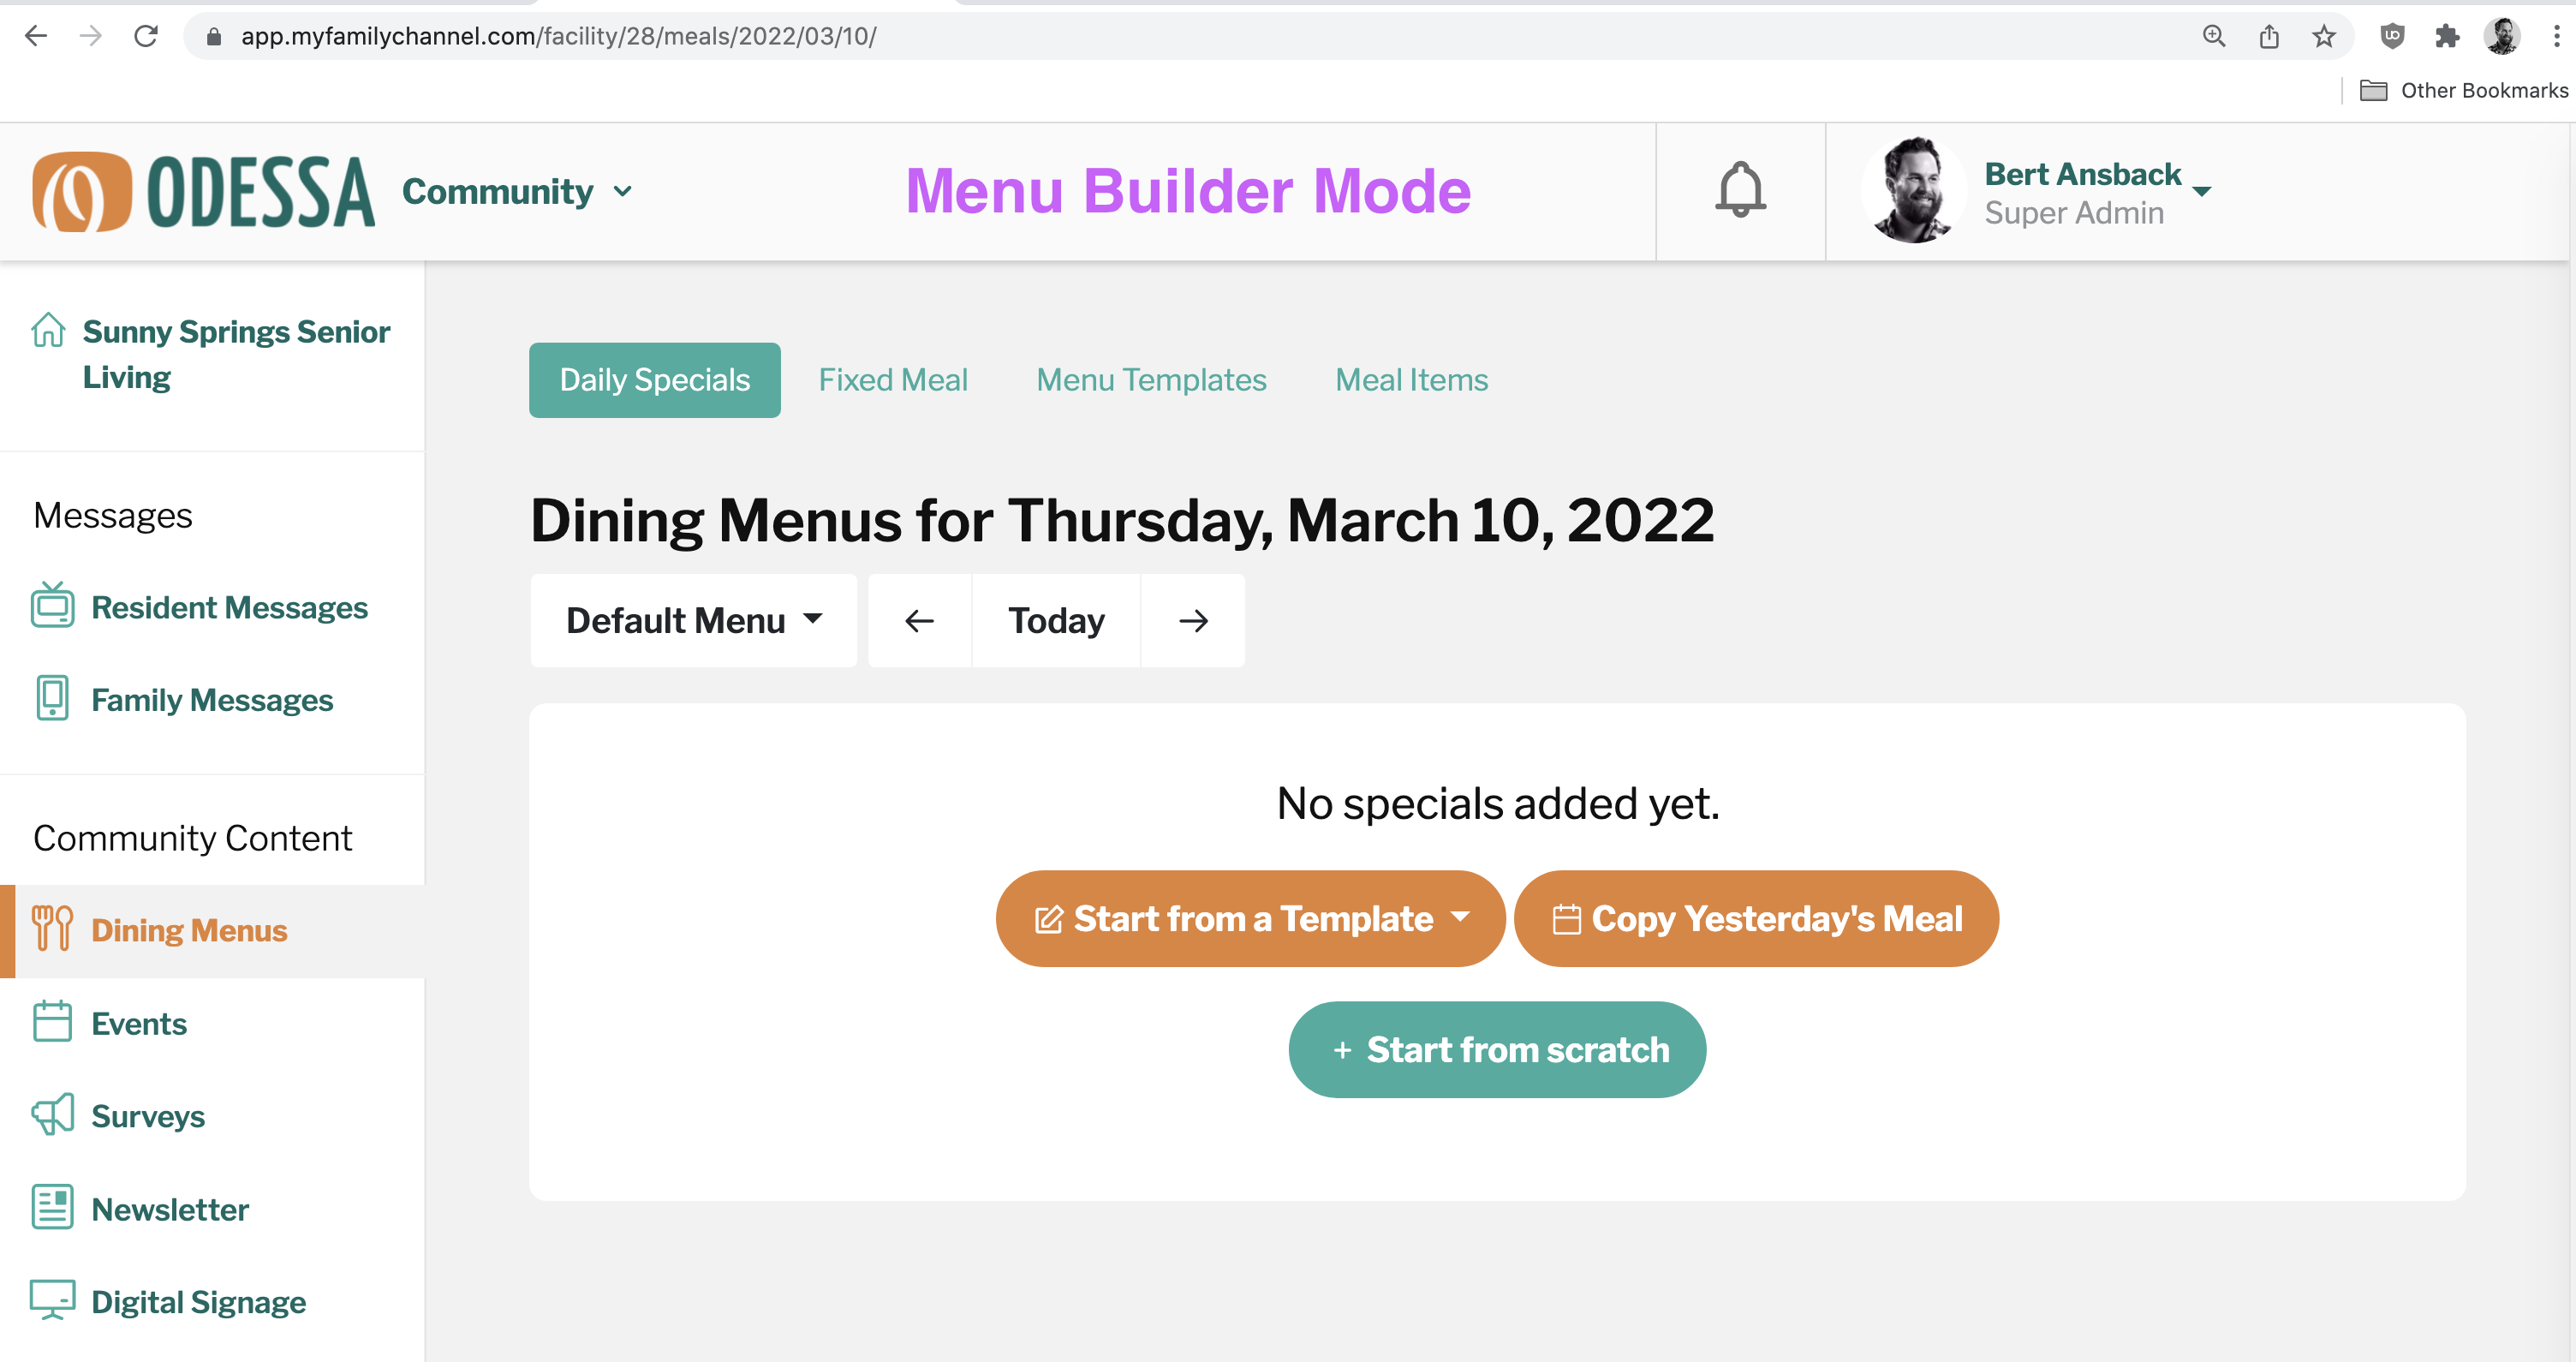2576x1362 pixels.
Task: Switch to the Fixed Meal tab
Action: coord(893,380)
